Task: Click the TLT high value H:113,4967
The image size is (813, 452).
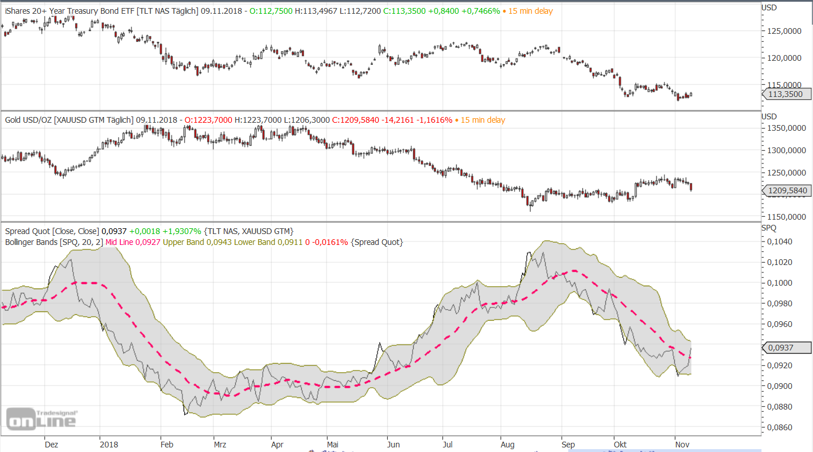Action: [x=315, y=11]
